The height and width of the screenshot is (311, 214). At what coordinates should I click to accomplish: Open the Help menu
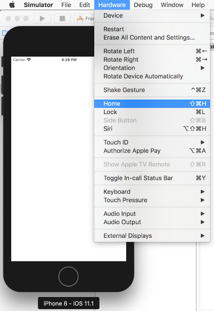point(198,5)
